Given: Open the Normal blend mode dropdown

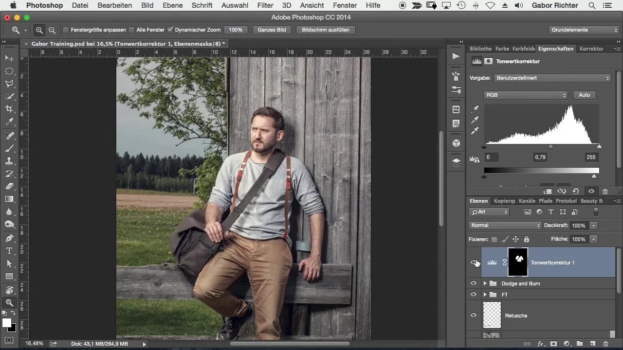Looking at the screenshot, I should tap(505, 226).
